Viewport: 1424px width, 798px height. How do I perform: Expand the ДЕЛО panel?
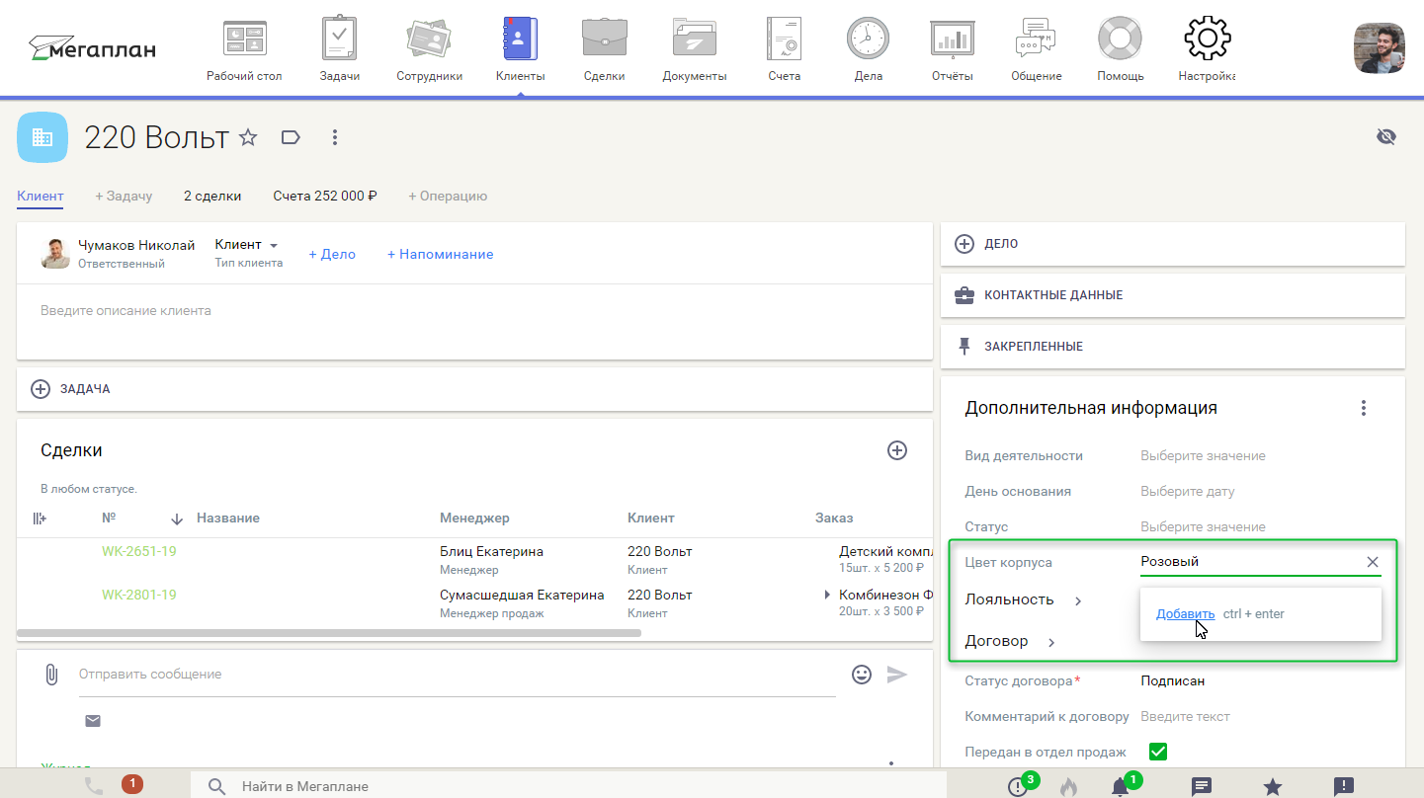pos(1172,244)
